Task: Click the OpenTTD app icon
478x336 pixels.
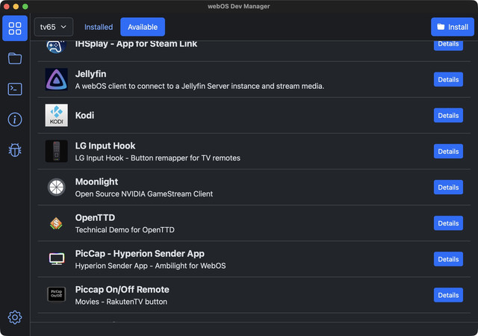Action: (57, 223)
